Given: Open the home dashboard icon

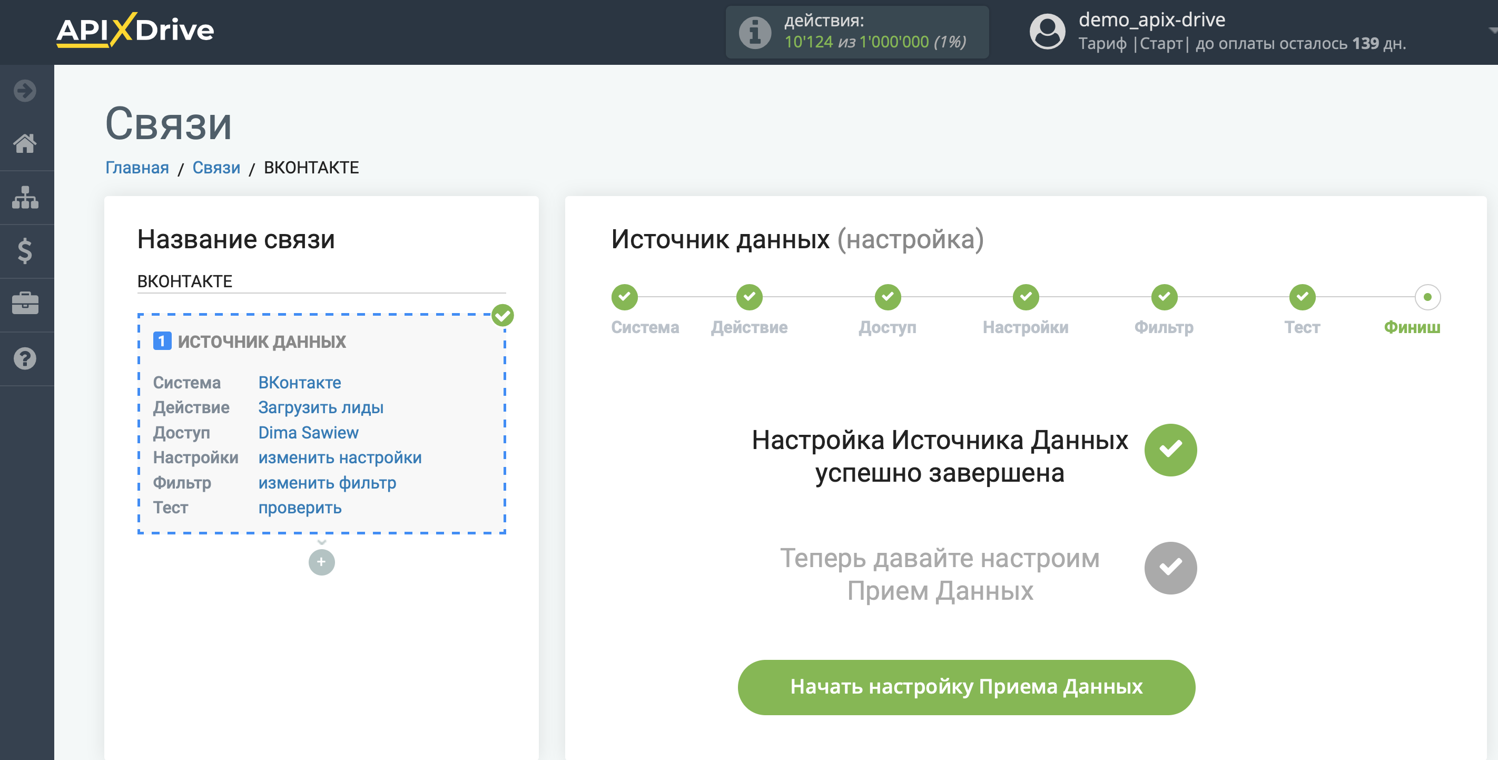Looking at the screenshot, I should pyautogui.click(x=25, y=143).
